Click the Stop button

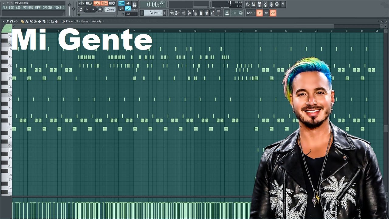[x=93, y=9]
